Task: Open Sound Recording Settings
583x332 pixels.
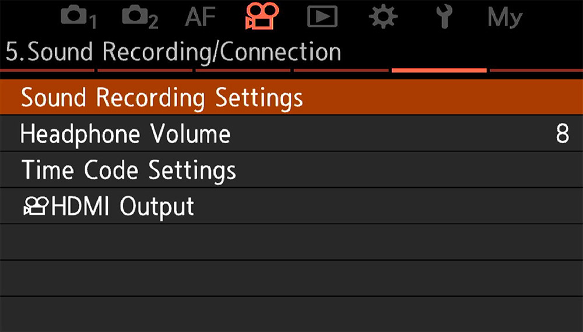Action: tap(162, 97)
